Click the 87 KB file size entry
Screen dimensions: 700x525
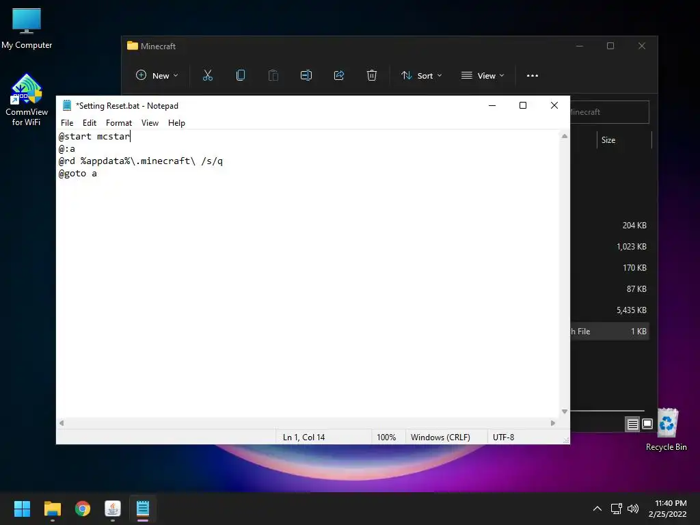tap(636, 289)
